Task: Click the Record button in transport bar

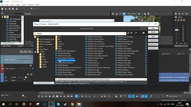Action: point(39,96)
